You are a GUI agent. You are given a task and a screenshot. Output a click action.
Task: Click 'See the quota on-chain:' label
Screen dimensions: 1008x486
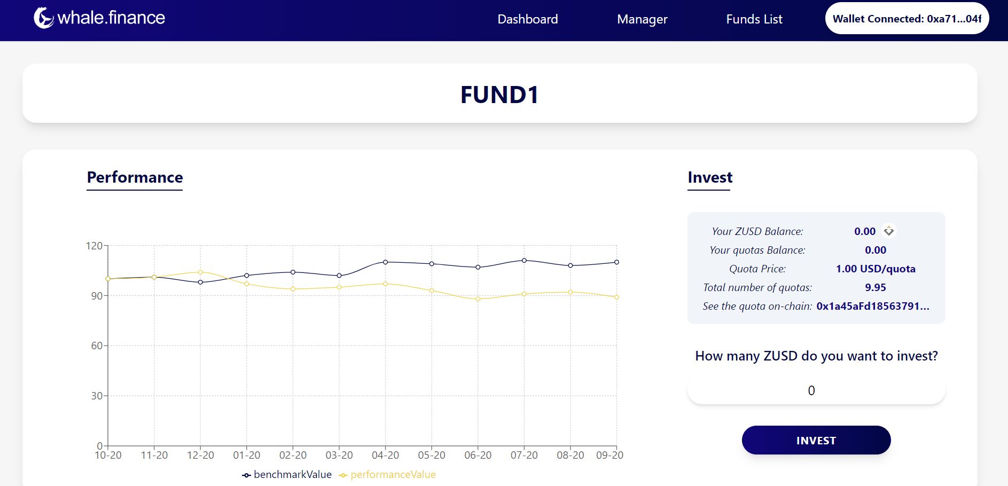[x=757, y=306]
